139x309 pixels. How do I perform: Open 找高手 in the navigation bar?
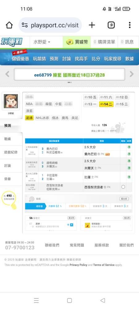81,59
